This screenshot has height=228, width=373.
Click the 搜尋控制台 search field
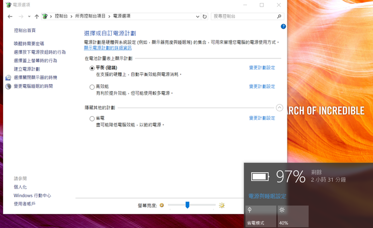(241, 16)
